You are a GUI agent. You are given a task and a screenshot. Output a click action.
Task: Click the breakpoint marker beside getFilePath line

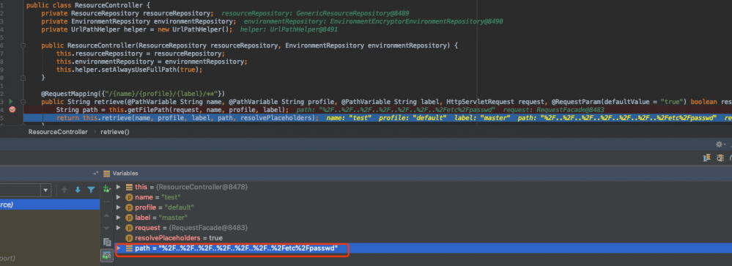click(x=12, y=109)
